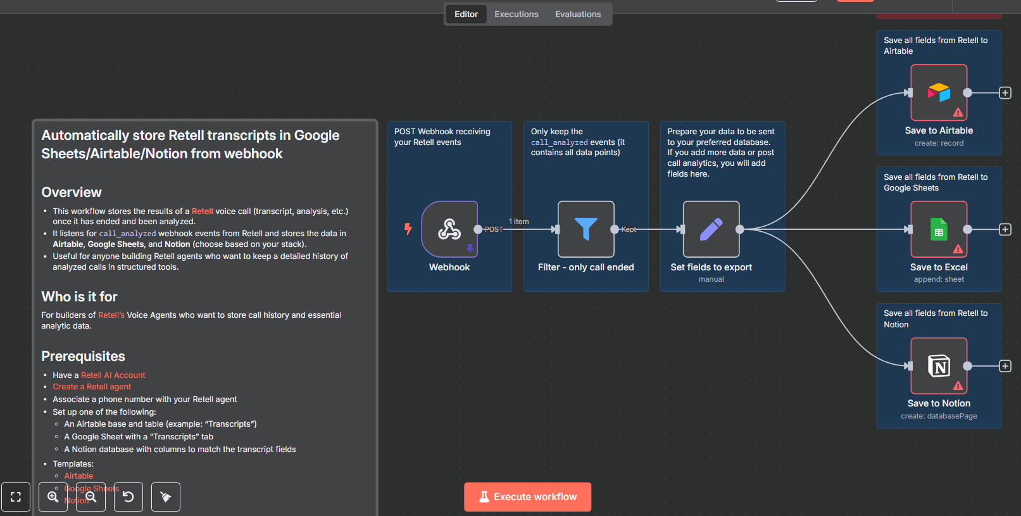Click the Execute workflow button
The width and height of the screenshot is (1021, 516).
(x=528, y=497)
